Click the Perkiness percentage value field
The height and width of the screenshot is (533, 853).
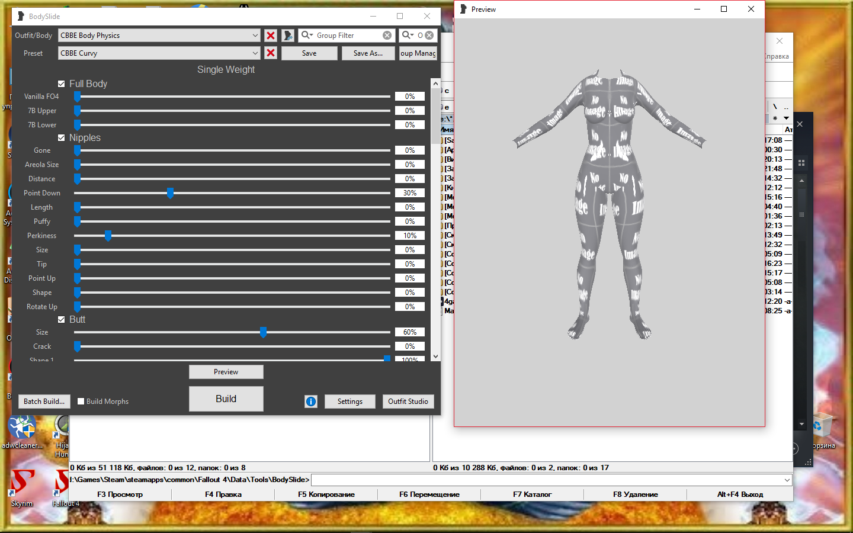pyautogui.click(x=410, y=236)
